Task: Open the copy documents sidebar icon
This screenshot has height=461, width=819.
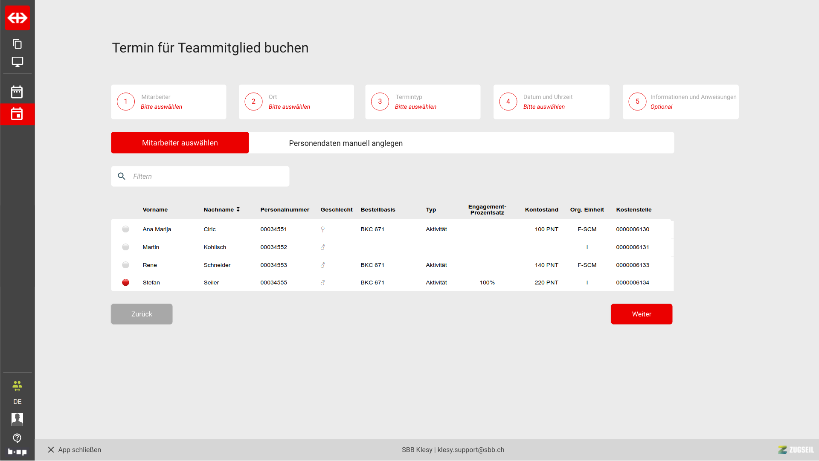Action: (x=17, y=44)
